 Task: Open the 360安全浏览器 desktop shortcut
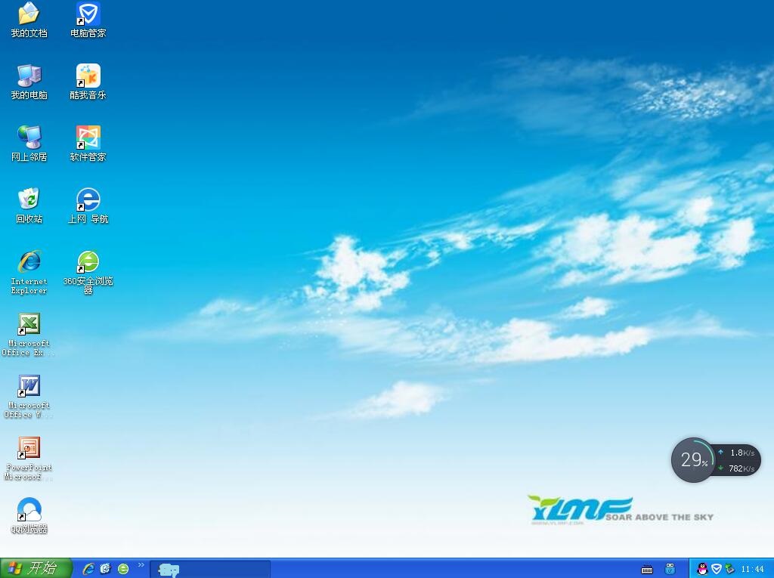pos(88,263)
